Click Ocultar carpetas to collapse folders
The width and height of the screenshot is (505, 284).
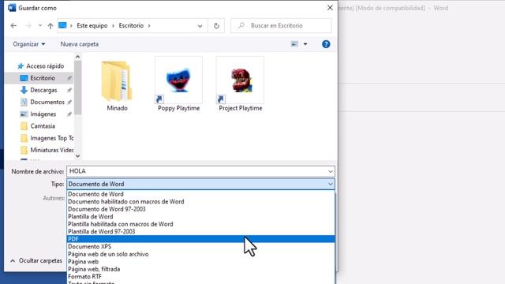[36, 260]
